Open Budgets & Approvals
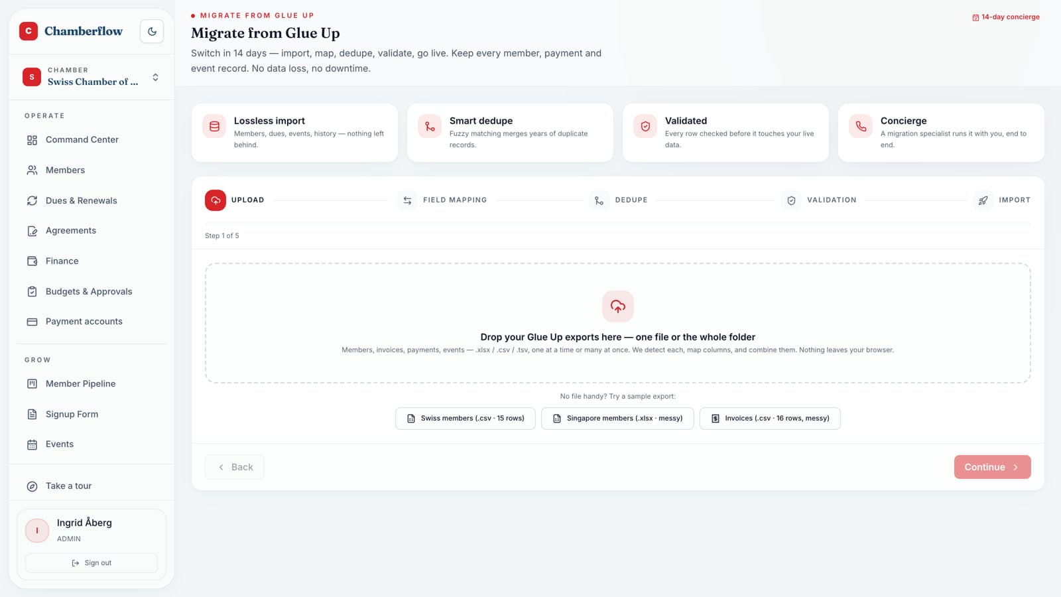The width and height of the screenshot is (1061, 597). (x=91, y=291)
